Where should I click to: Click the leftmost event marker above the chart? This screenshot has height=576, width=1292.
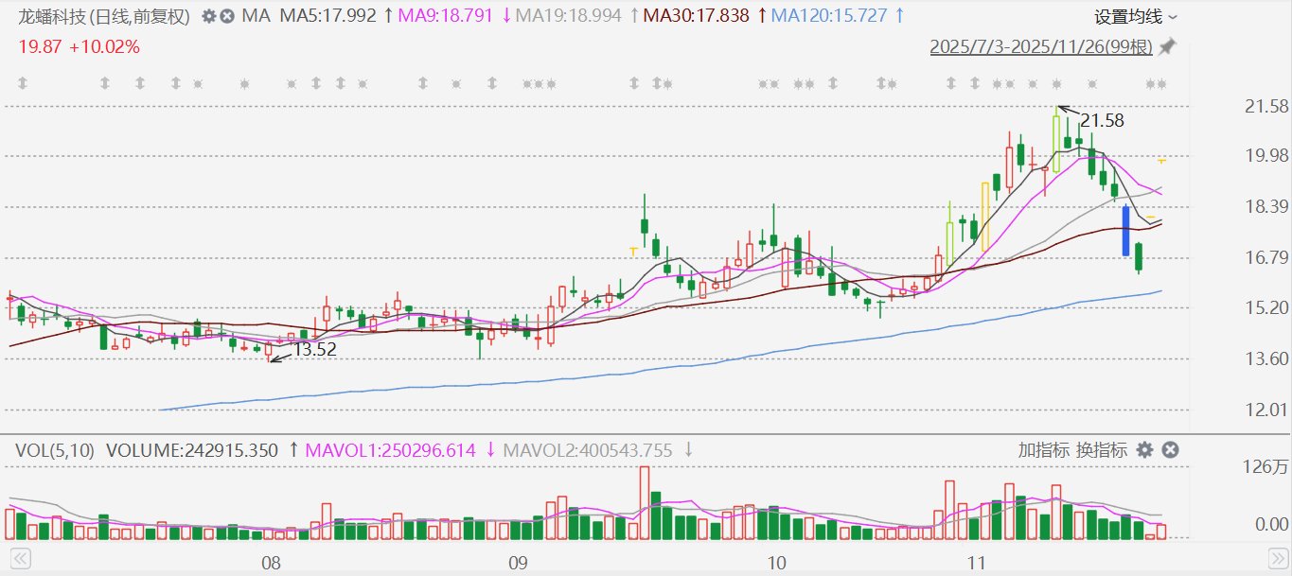22,84
